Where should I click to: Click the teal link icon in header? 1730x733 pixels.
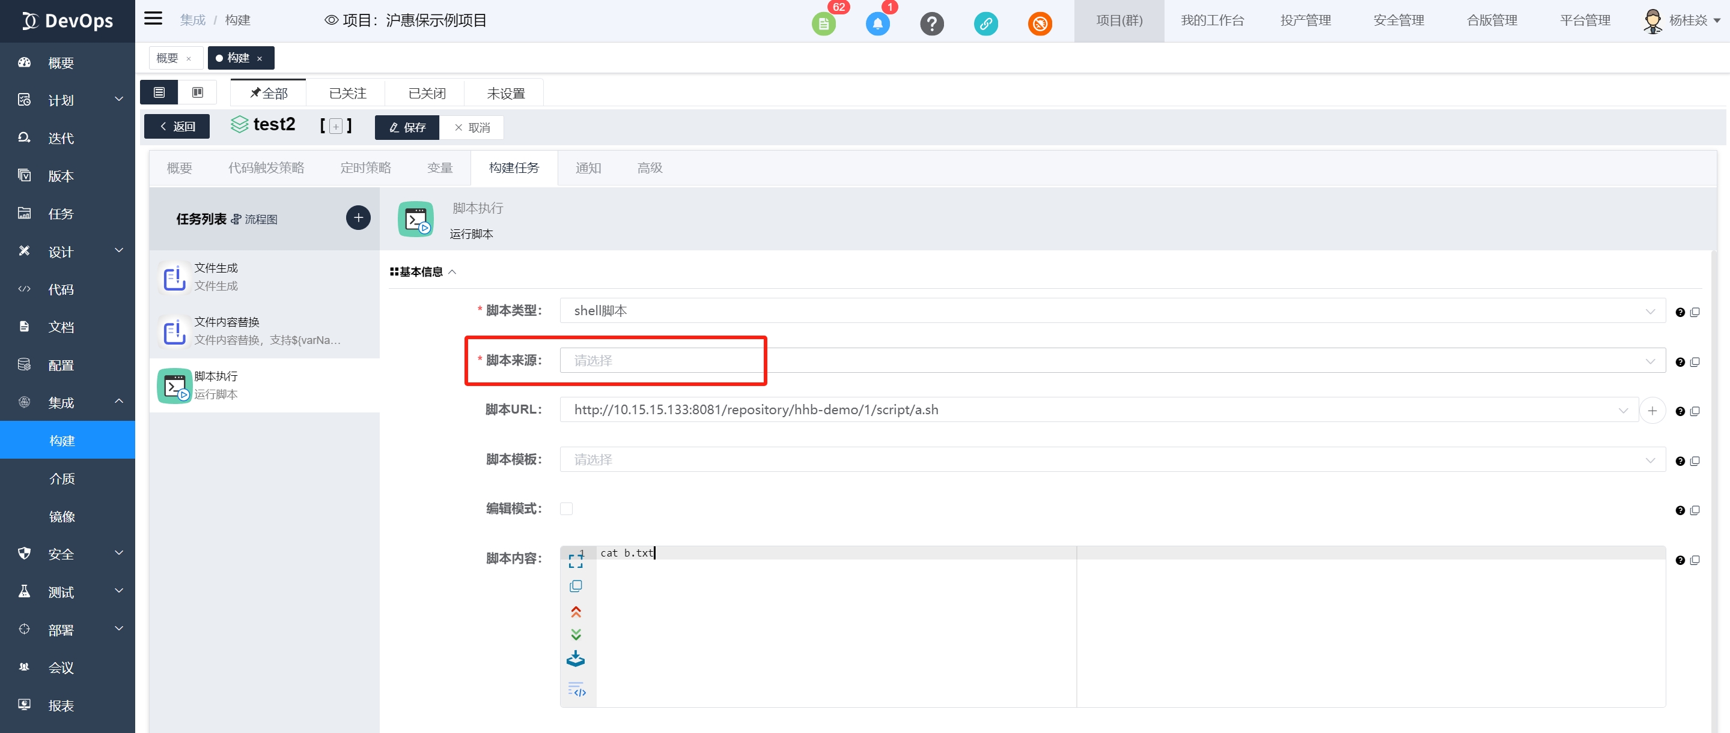point(985,24)
